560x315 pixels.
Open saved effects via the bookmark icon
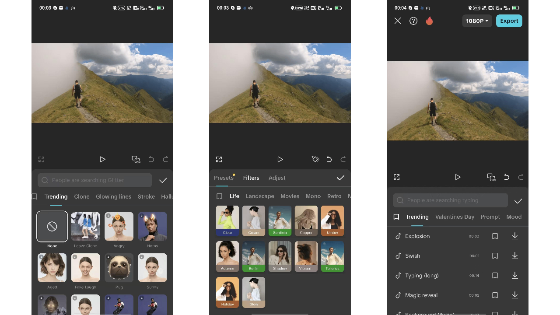coord(35,197)
